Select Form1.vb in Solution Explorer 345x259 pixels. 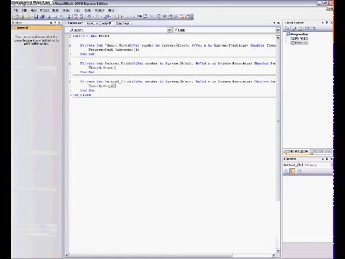(x=301, y=42)
